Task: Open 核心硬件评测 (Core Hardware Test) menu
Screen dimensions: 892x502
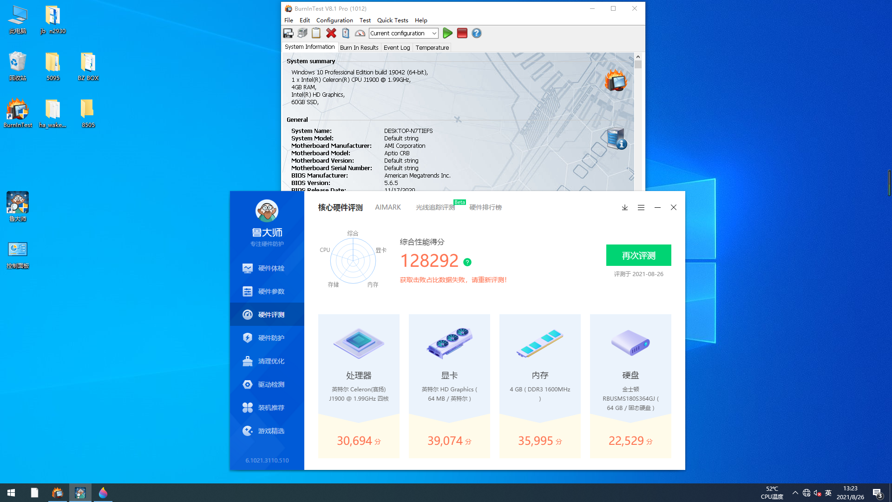Action: point(340,207)
